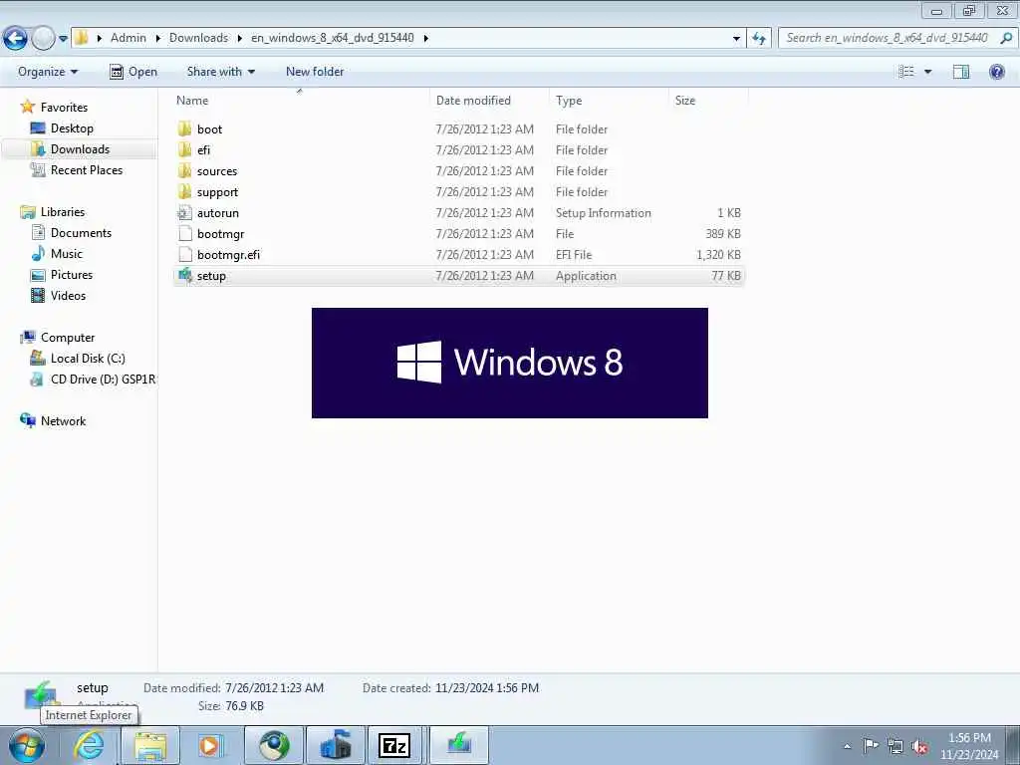Open Windows Explorer taskbar icon
The image size is (1020, 765).
click(151, 745)
